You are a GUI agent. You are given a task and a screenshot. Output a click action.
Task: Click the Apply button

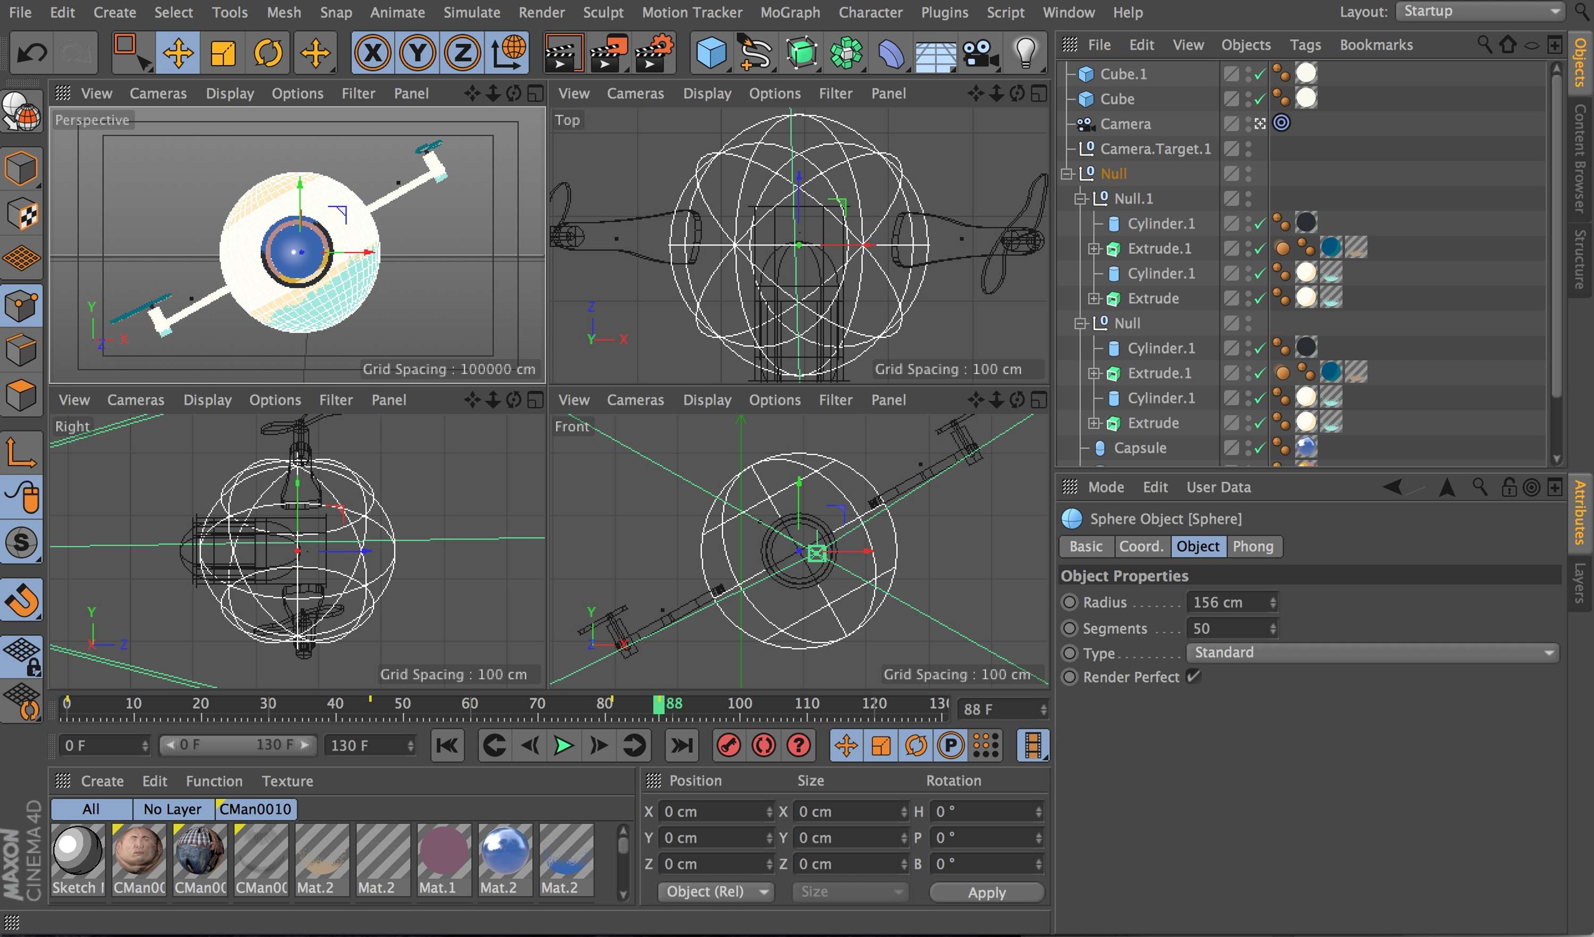click(x=987, y=892)
